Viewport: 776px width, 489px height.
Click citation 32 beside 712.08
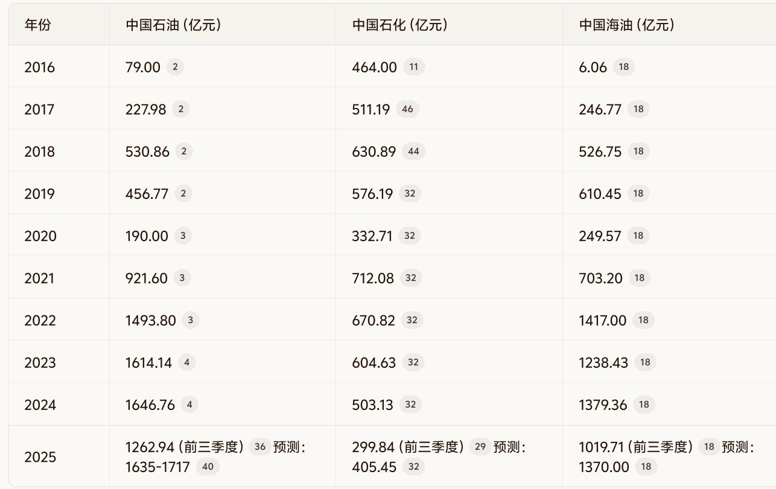[411, 278]
